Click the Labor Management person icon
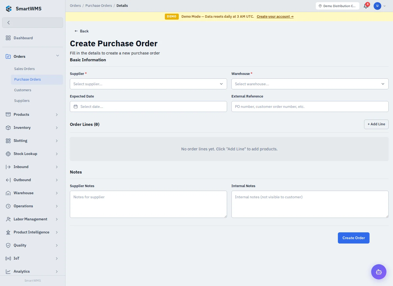Screen dimensions: 393x286 [8, 219]
